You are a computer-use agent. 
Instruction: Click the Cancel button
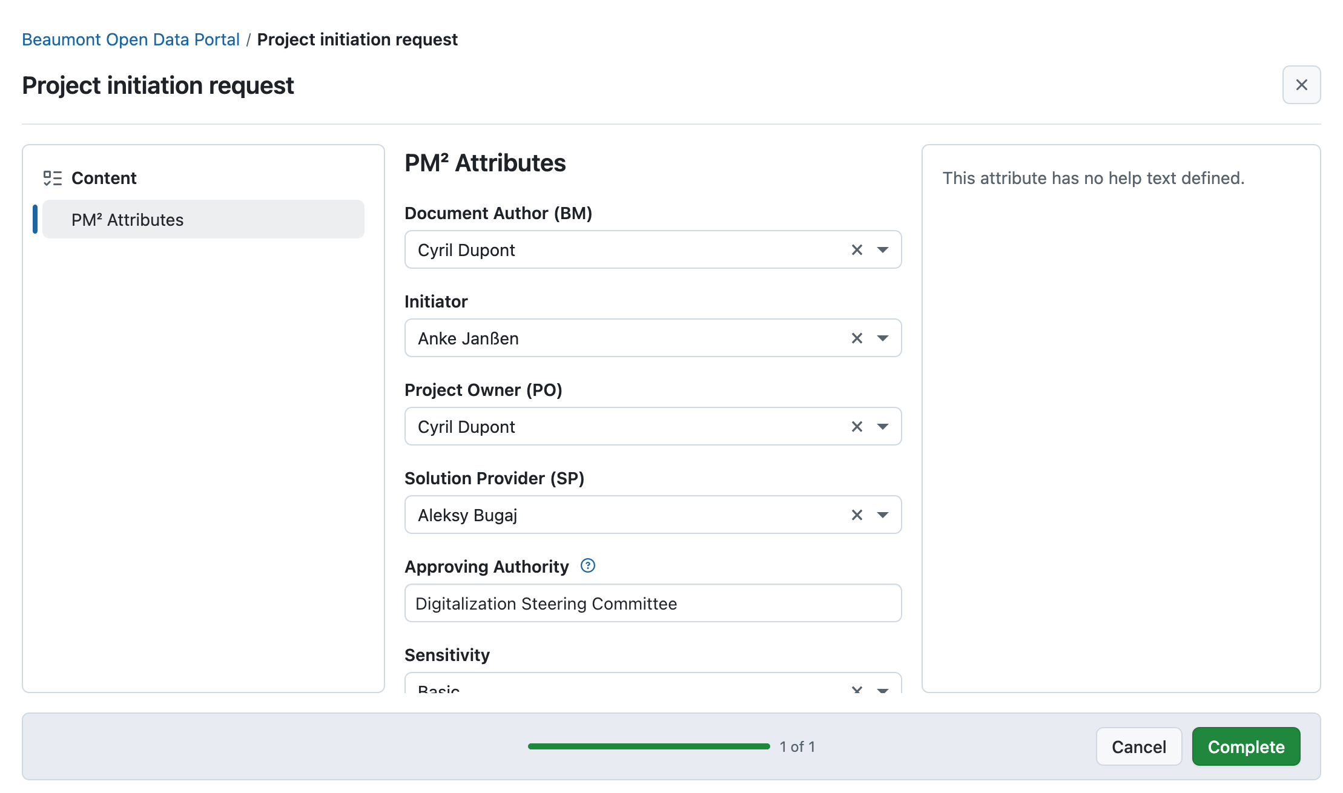pos(1139,746)
